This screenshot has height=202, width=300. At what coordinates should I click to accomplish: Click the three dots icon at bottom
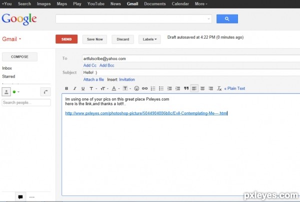(x=32, y=197)
